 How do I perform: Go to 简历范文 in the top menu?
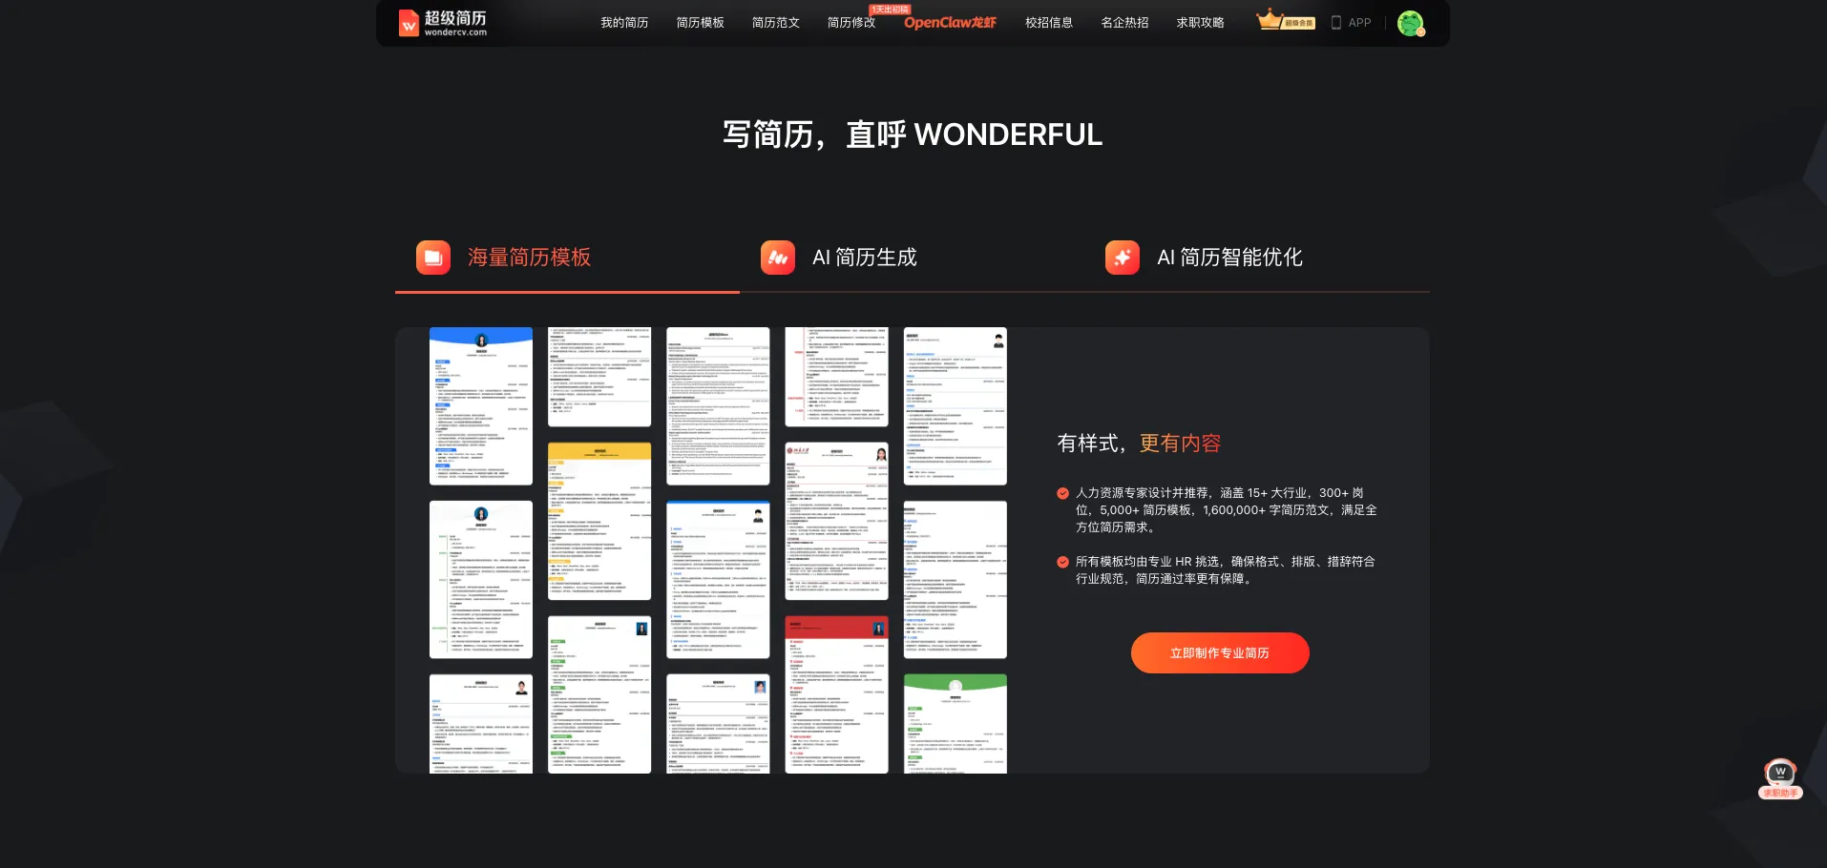775,23
